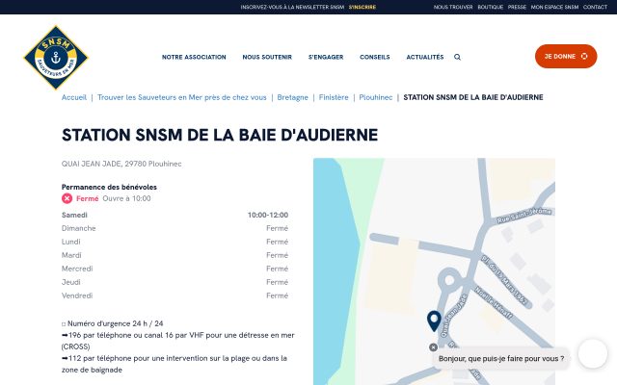This screenshot has width=617, height=385.
Task: Click Permanence des bénévoles label
Action: 109,187
